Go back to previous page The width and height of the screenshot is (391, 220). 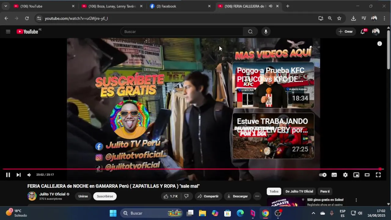click(6, 18)
